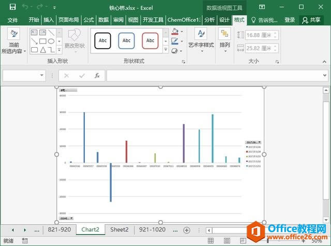The image size is (331, 246).
Task: Switch to the 插入 ribbon tab
Action: (49, 20)
